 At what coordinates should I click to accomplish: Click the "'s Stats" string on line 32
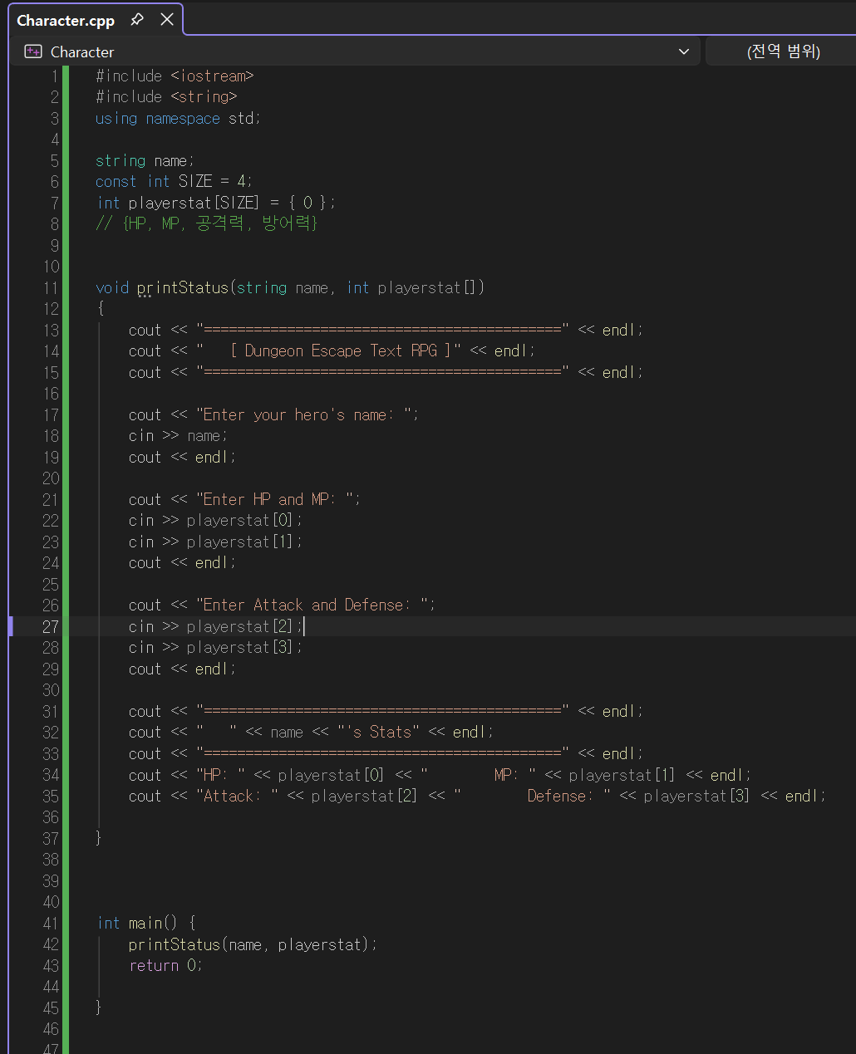[x=378, y=732]
